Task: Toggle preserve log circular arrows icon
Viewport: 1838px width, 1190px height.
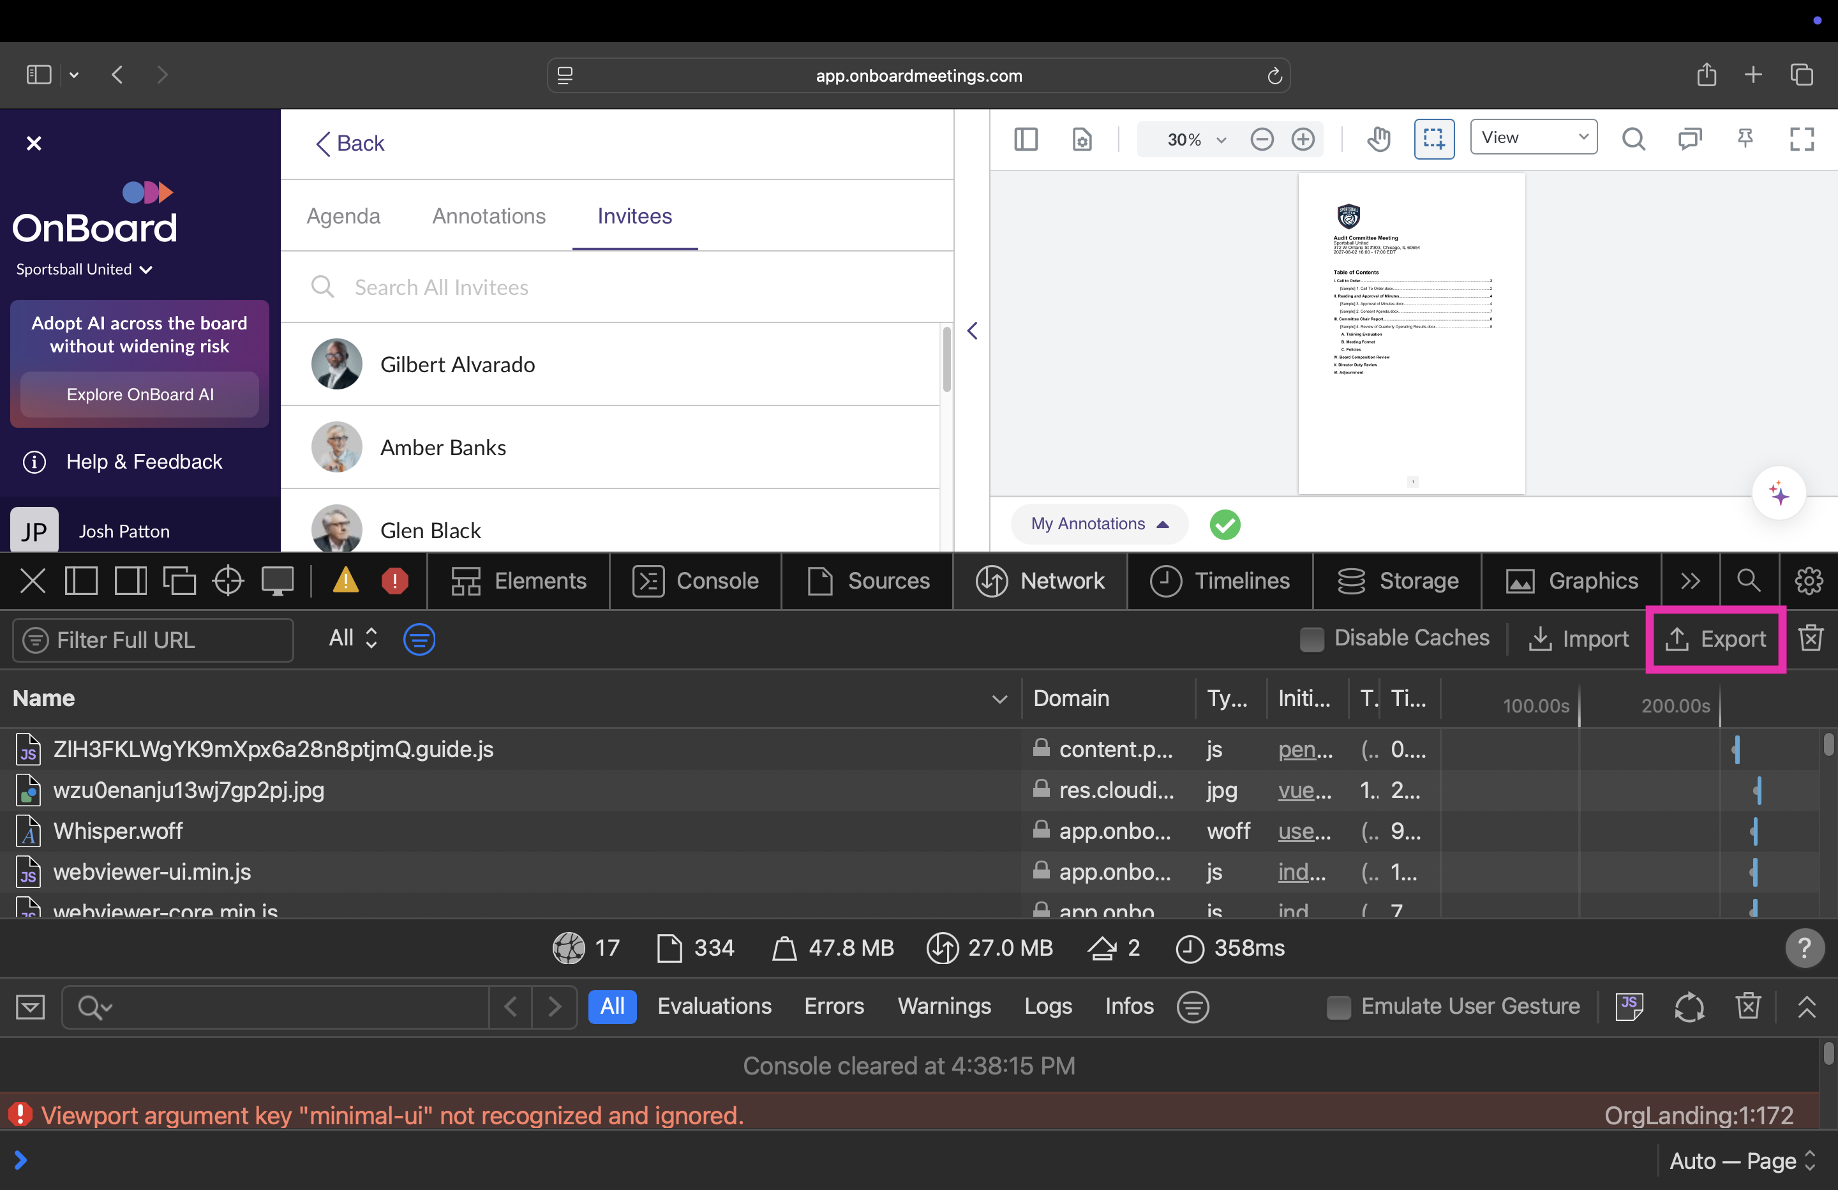Action: tap(1689, 1007)
